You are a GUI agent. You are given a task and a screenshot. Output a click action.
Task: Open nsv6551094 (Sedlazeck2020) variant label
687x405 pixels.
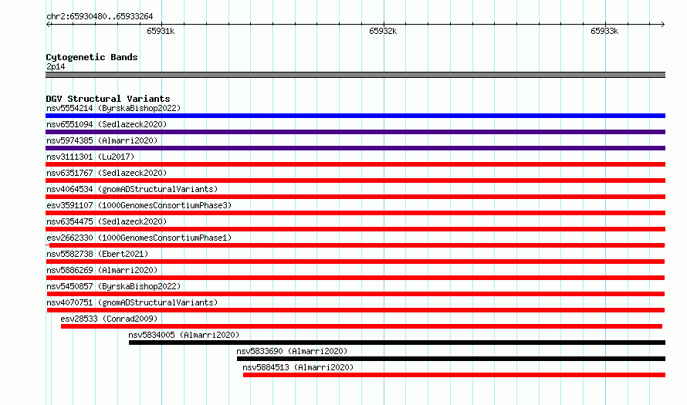107,124
